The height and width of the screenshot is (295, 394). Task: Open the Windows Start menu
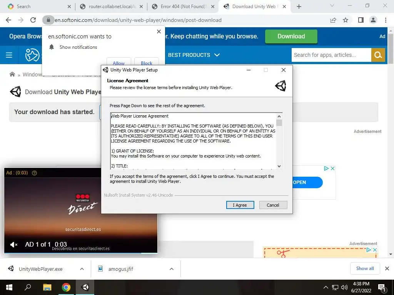[x=9, y=287]
